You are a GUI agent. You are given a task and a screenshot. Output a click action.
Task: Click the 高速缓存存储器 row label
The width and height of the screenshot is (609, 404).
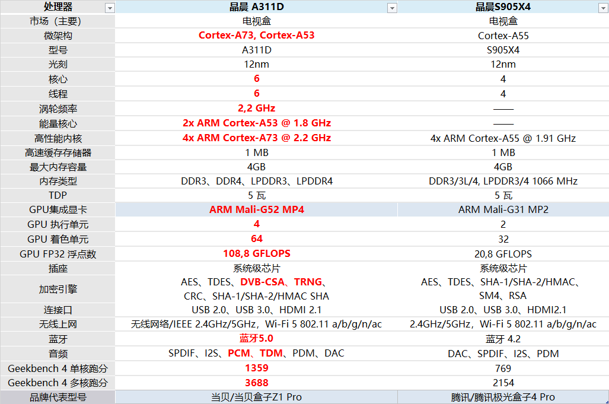[58, 152]
